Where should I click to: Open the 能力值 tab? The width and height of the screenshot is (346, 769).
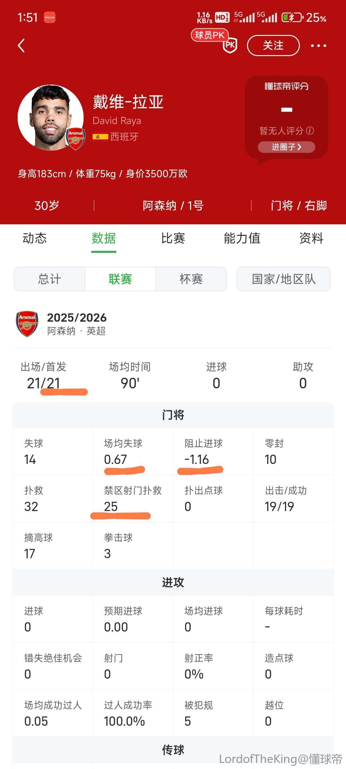pos(242,238)
